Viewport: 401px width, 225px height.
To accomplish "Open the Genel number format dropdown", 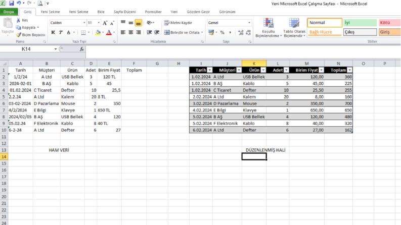I will 249,23.
